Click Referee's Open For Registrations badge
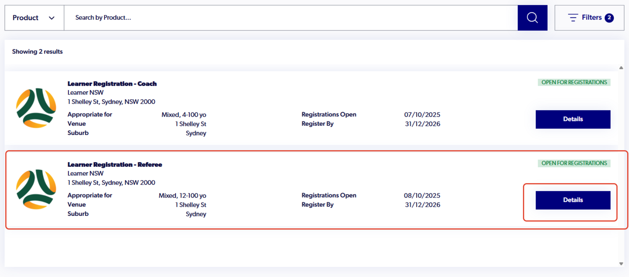Image resolution: width=629 pixels, height=277 pixels. pos(574,163)
